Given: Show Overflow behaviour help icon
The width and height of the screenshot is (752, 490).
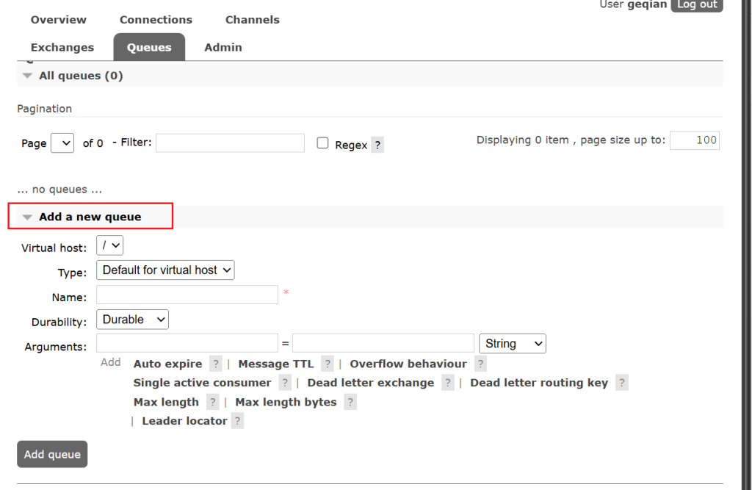Looking at the screenshot, I should pyautogui.click(x=480, y=364).
